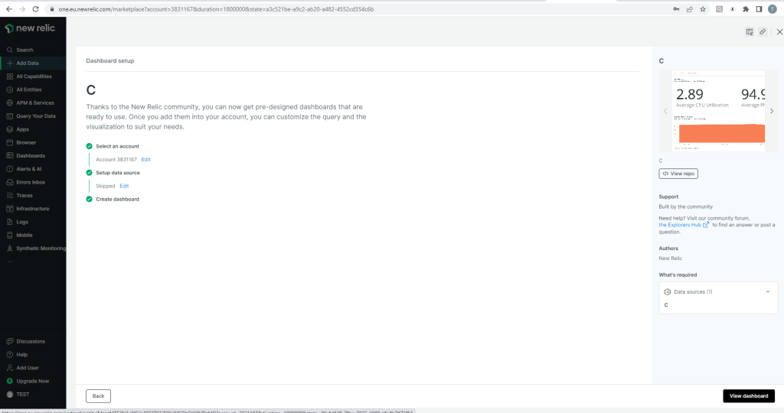784x413 pixels.
Task: Show previous dashboard preview image
Action: coord(665,112)
